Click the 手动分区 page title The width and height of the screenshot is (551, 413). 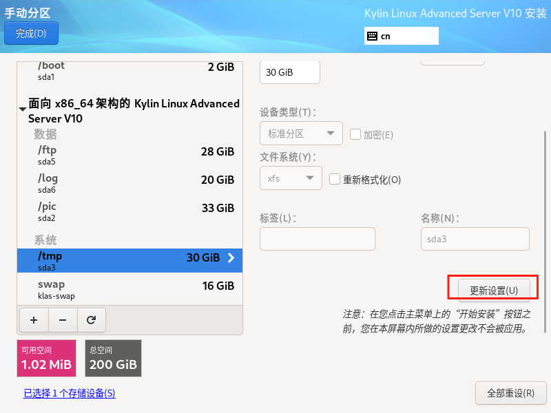[x=28, y=13]
